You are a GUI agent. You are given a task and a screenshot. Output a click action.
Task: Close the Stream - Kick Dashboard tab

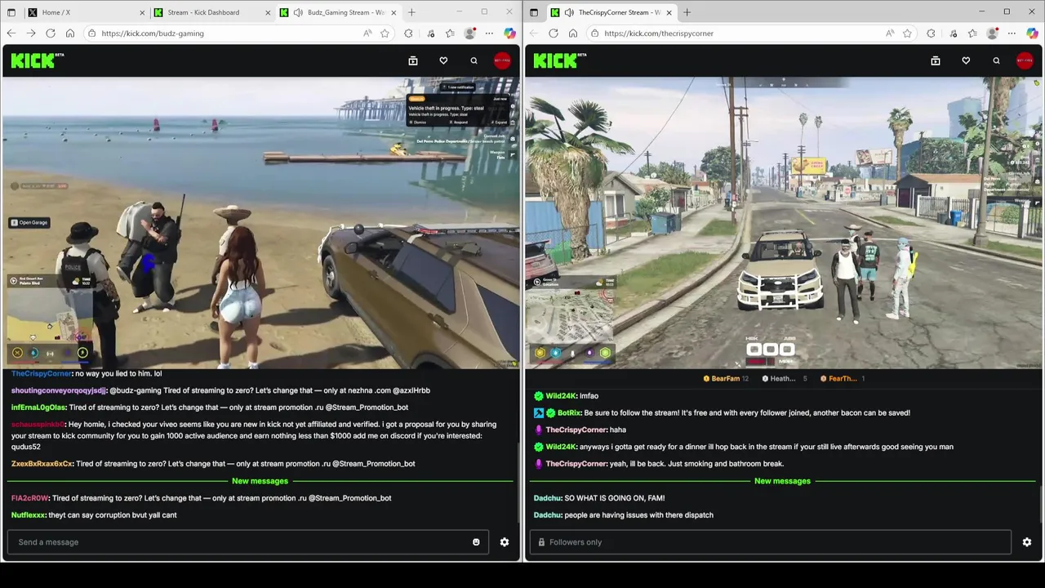click(267, 12)
